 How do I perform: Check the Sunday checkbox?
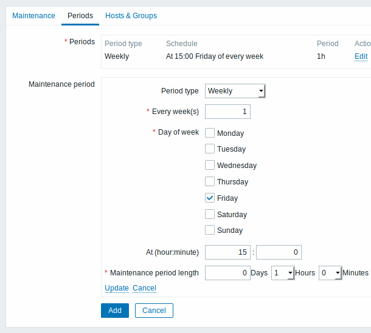[x=210, y=230]
